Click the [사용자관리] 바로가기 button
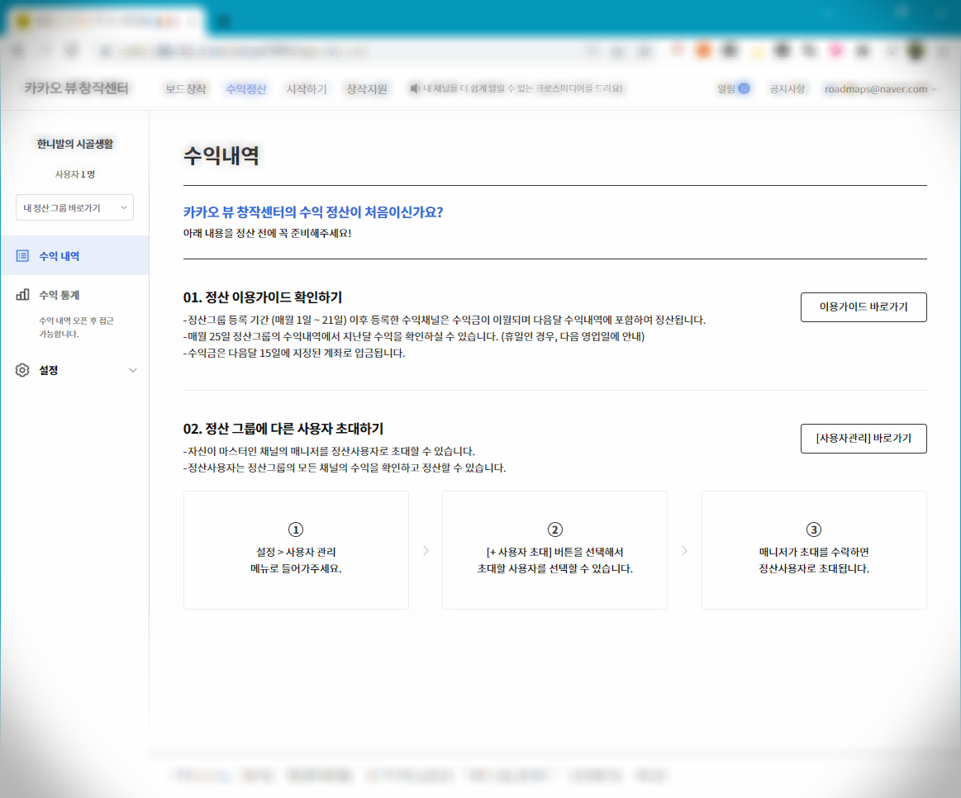Viewport: 961px width, 798px height. (x=863, y=439)
